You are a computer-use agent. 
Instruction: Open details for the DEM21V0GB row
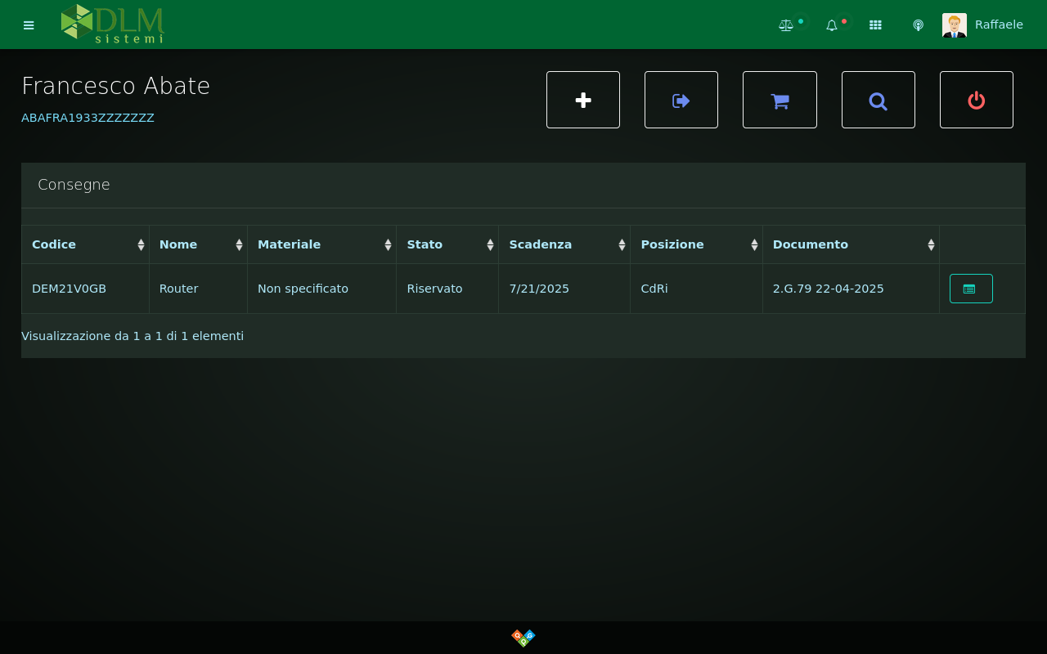pyautogui.click(x=970, y=289)
